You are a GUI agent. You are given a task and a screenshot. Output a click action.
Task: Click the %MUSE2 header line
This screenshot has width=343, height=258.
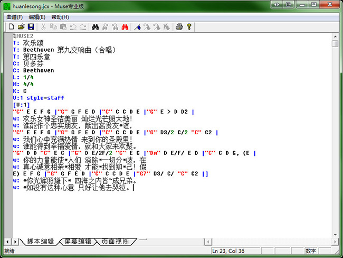click(x=23, y=36)
